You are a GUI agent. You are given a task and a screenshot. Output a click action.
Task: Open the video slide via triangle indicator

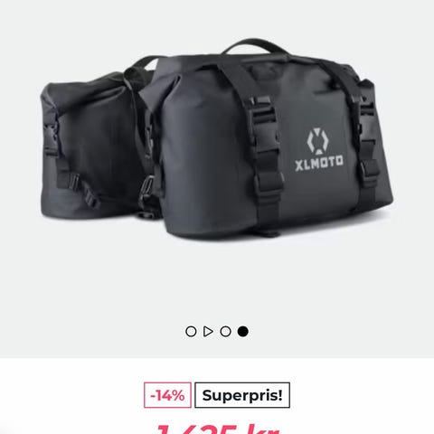208,332
